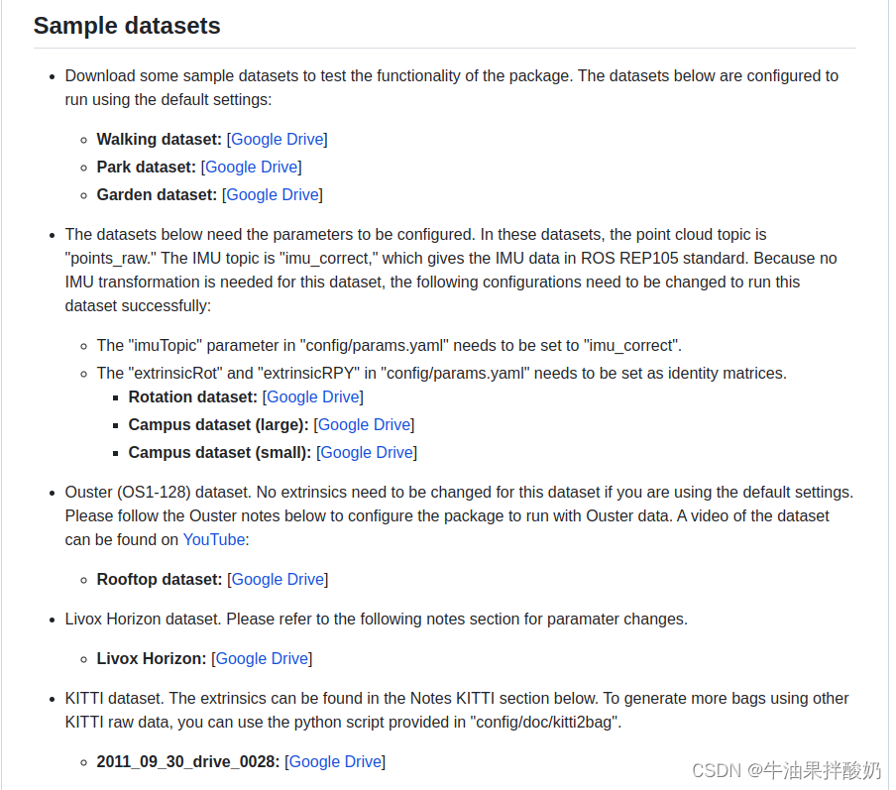
Task: Open the Livox Horizon Google Drive link
Action: pos(262,659)
